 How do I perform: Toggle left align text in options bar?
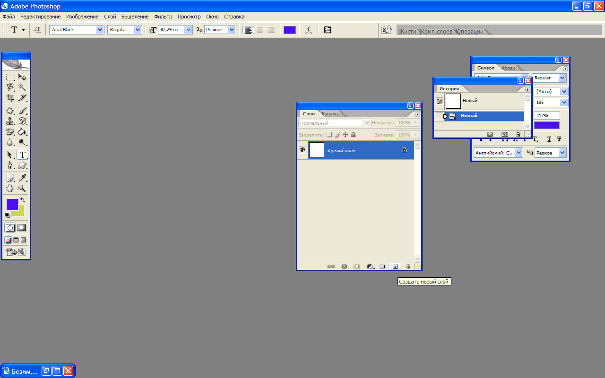(x=248, y=30)
